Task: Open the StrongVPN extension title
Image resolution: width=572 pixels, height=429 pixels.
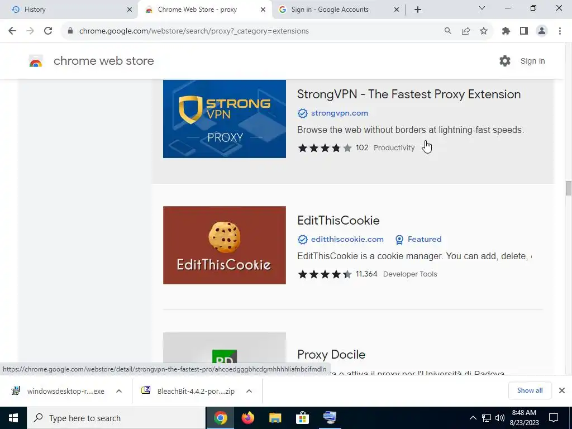Action: (x=409, y=94)
